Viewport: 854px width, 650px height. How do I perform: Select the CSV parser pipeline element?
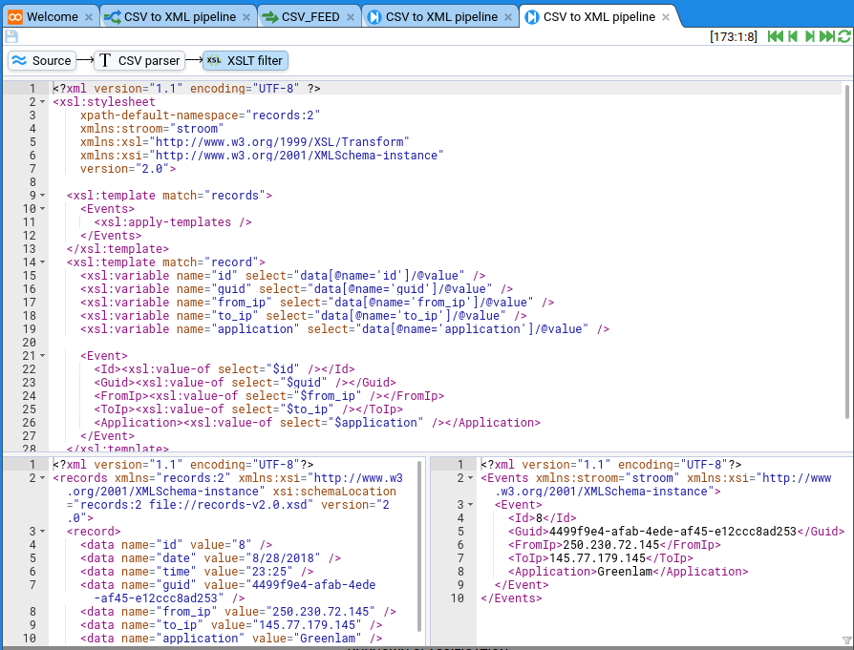[139, 60]
